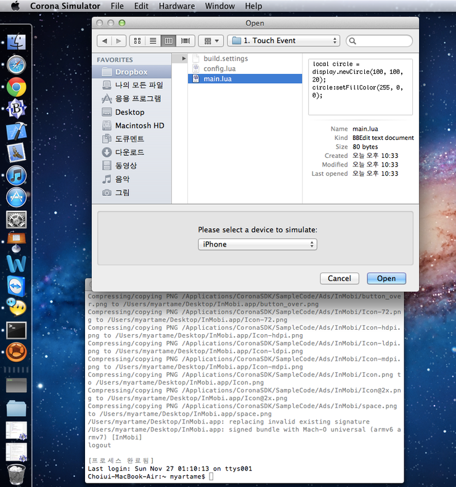
Task: Select '도큐멘트' in sidebar
Action: (132, 139)
